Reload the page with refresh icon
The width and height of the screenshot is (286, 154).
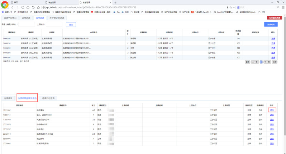point(23,7)
